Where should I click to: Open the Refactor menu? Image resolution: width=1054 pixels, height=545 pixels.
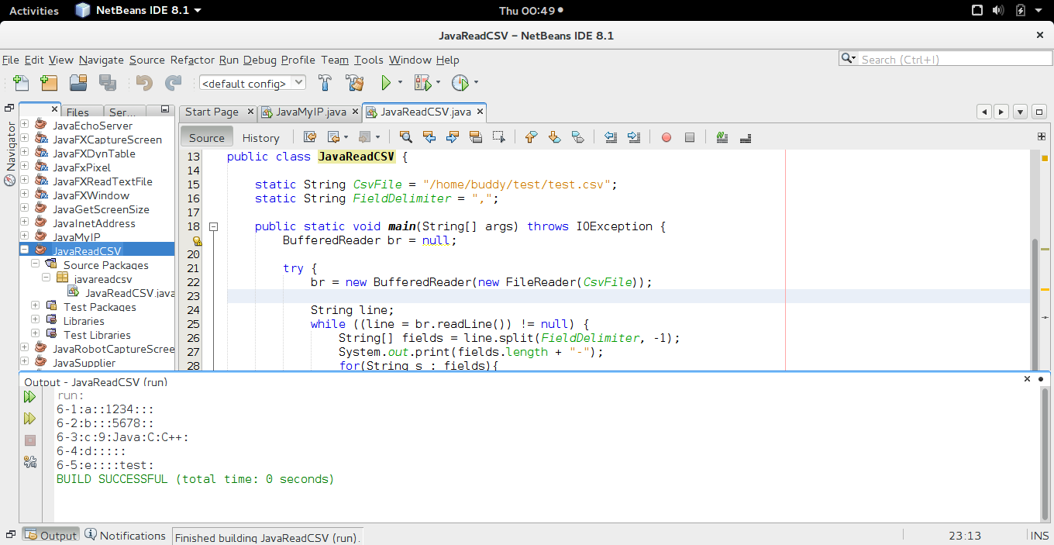click(191, 60)
